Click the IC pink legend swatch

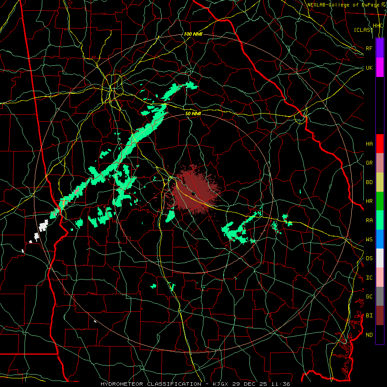click(x=380, y=277)
